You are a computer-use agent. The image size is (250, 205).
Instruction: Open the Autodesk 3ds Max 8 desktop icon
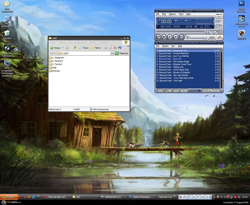[x=242, y=21]
